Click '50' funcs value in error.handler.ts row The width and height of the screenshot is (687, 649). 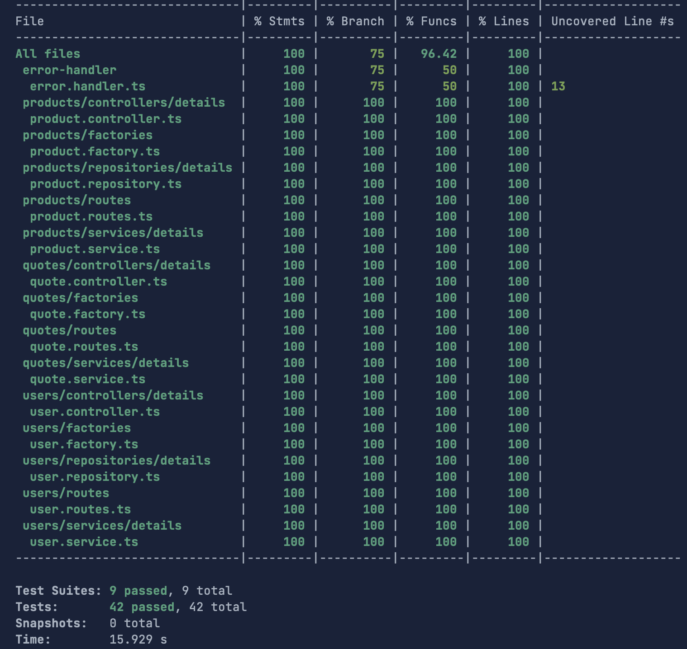449,86
